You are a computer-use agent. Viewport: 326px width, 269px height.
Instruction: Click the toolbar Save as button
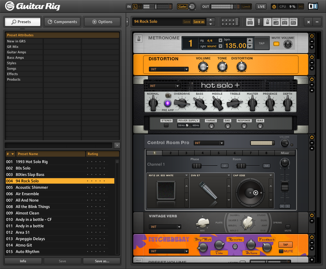pos(199,22)
